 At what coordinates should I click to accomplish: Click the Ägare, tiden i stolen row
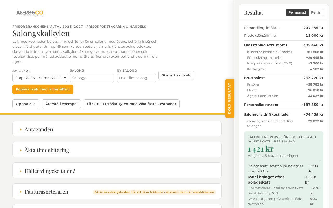(x=285, y=96)
